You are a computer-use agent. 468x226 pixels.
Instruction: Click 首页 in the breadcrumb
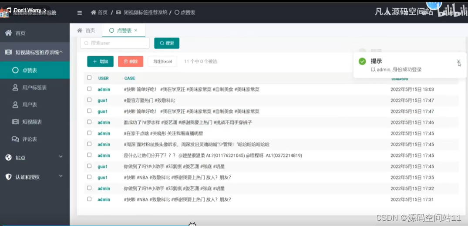coord(103,13)
